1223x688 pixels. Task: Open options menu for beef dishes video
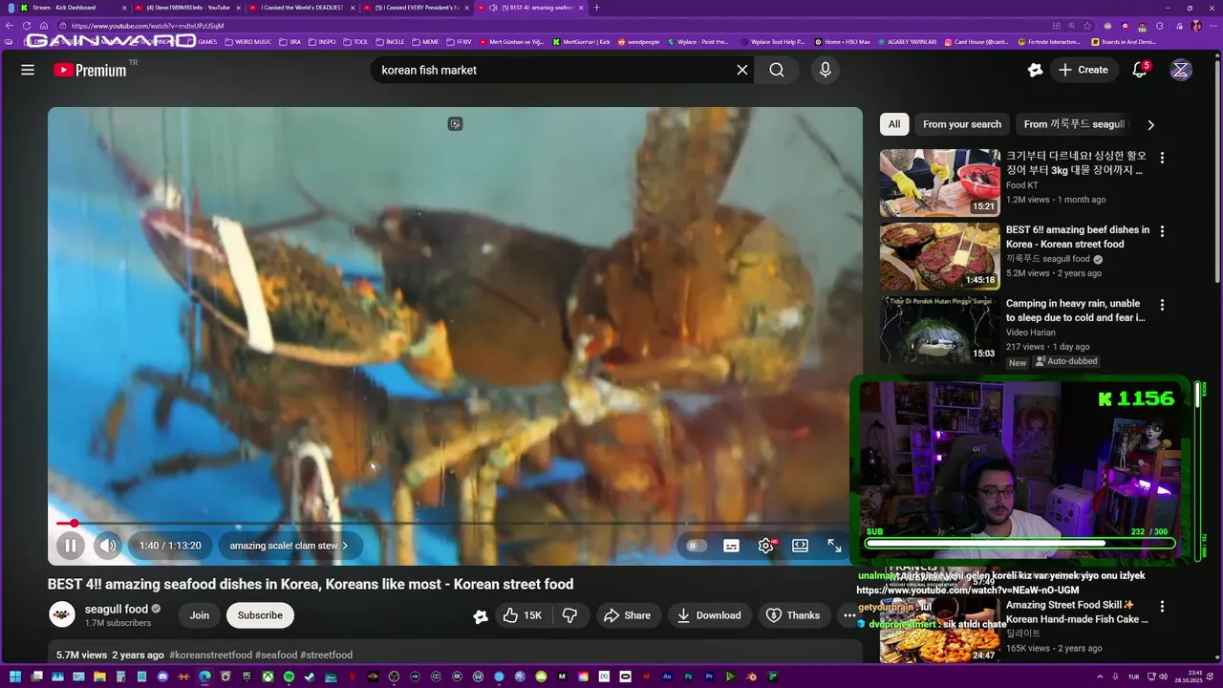click(x=1162, y=231)
